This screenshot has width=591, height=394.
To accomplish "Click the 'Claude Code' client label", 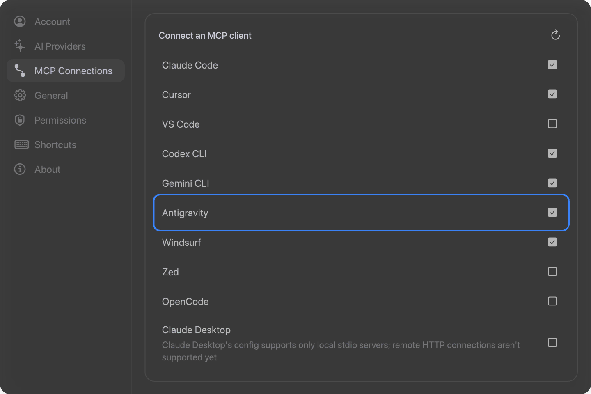I will pyautogui.click(x=190, y=65).
